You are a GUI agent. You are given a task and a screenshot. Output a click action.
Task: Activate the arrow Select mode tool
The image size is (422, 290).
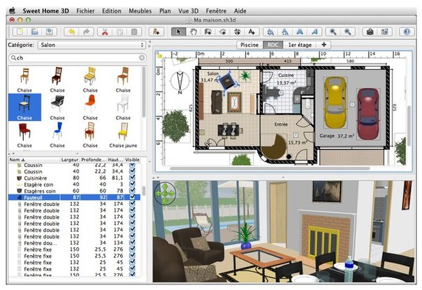point(178,31)
